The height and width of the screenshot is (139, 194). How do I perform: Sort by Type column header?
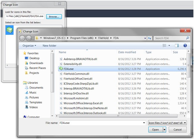point(148,52)
